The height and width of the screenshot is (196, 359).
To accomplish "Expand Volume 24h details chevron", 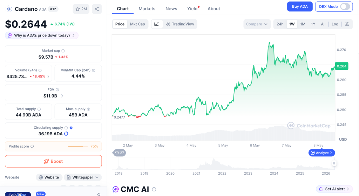I will point(48,76).
